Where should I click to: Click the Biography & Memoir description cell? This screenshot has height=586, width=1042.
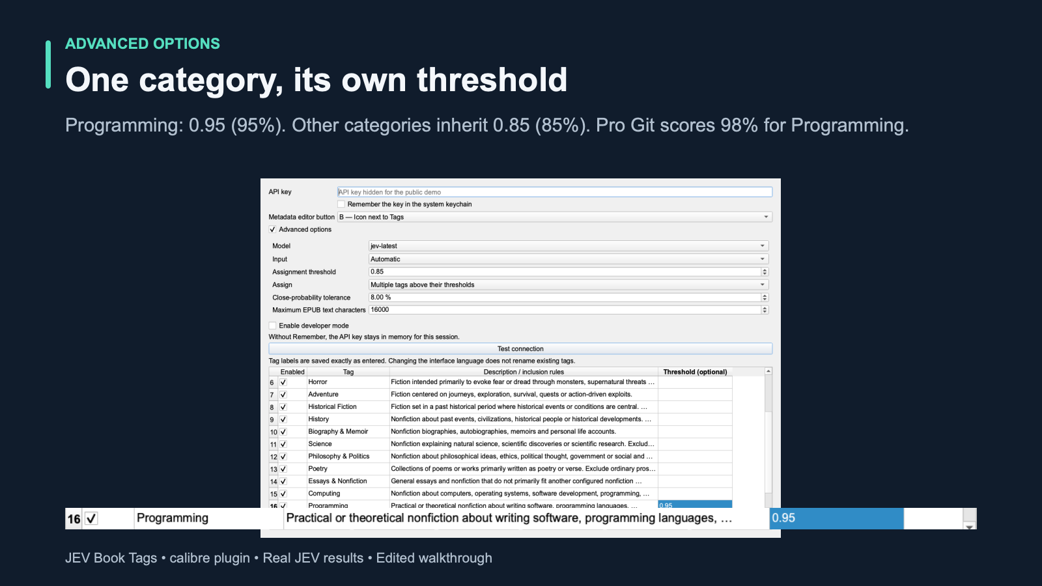coord(524,432)
